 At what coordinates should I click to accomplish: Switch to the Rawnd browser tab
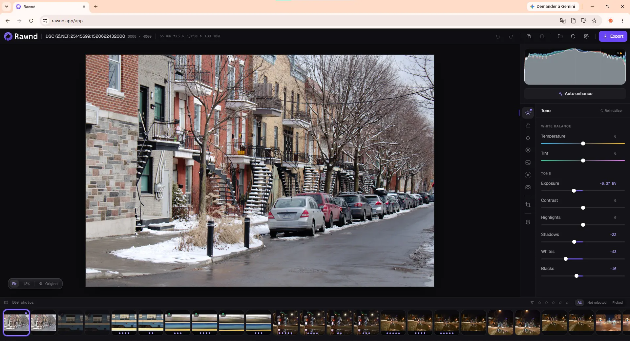pyautogui.click(x=51, y=7)
